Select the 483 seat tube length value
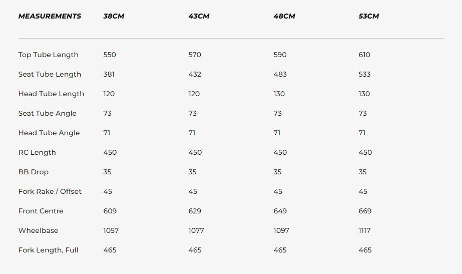 pos(280,74)
